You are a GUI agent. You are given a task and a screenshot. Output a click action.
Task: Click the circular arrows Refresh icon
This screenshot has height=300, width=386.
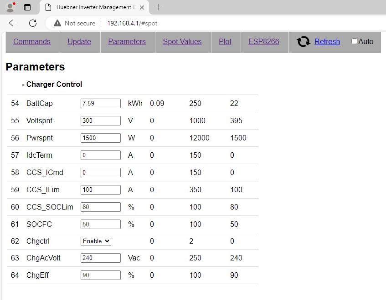(x=303, y=42)
